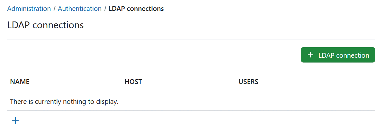Screen dimensions: 383x134
Task: Click the divider line below the column headers
Action: click(x=191, y=92)
